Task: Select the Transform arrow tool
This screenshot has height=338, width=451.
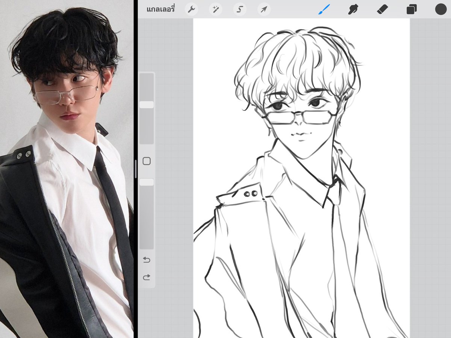Action: (x=264, y=9)
